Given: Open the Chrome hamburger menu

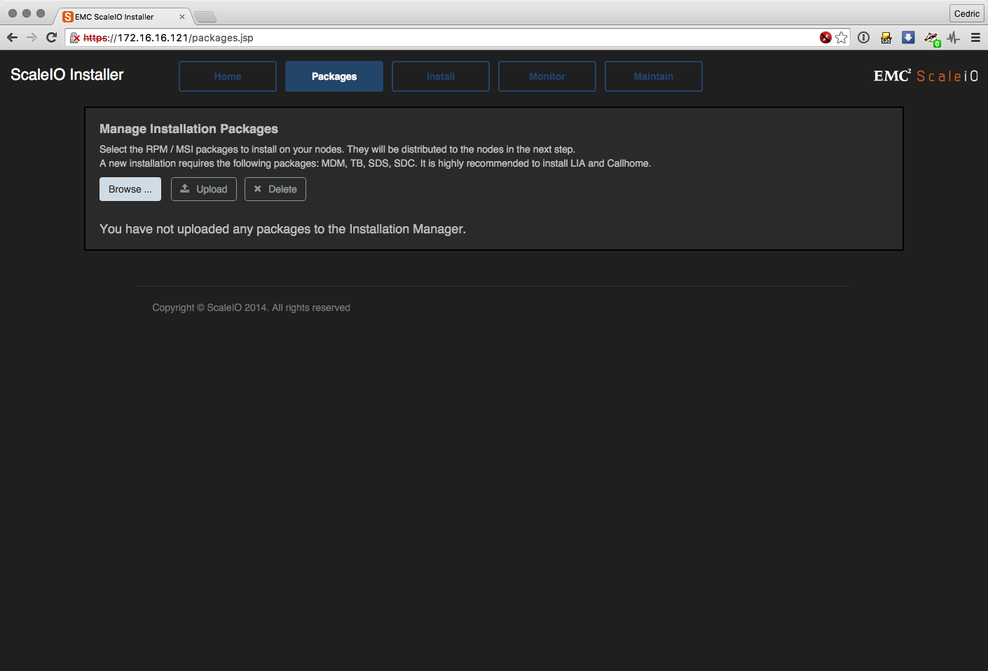Looking at the screenshot, I should (975, 38).
